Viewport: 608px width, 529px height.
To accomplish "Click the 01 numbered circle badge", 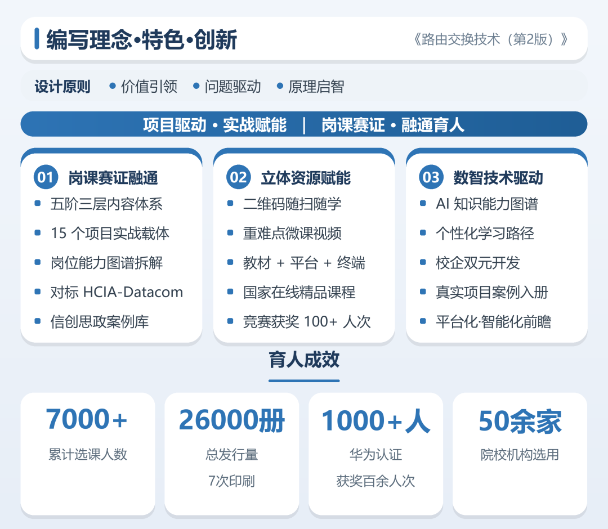I will point(46,177).
